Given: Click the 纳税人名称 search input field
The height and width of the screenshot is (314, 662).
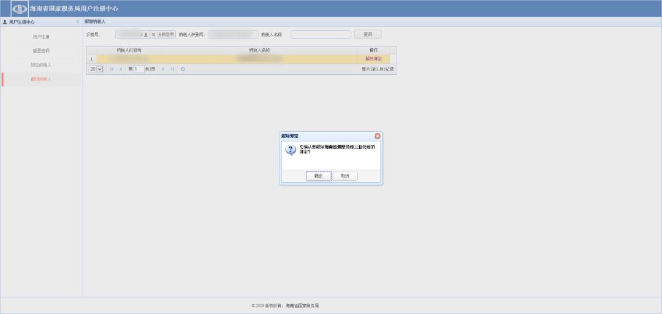Looking at the screenshot, I should point(321,34).
